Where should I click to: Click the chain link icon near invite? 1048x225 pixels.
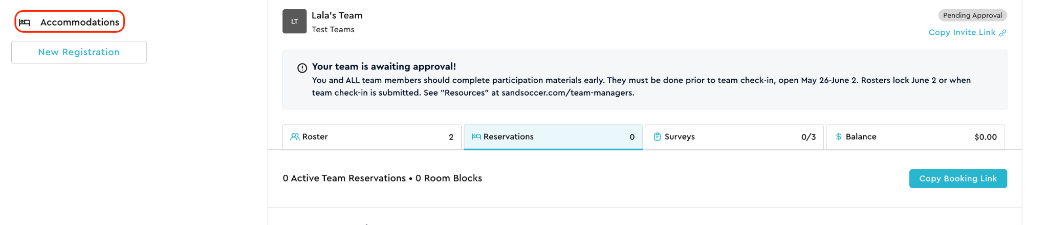(1002, 33)
